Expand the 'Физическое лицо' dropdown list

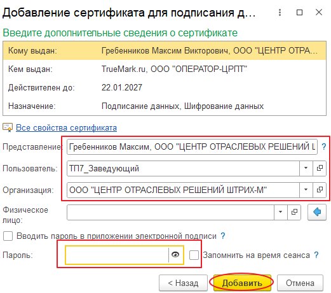point(281,212)
